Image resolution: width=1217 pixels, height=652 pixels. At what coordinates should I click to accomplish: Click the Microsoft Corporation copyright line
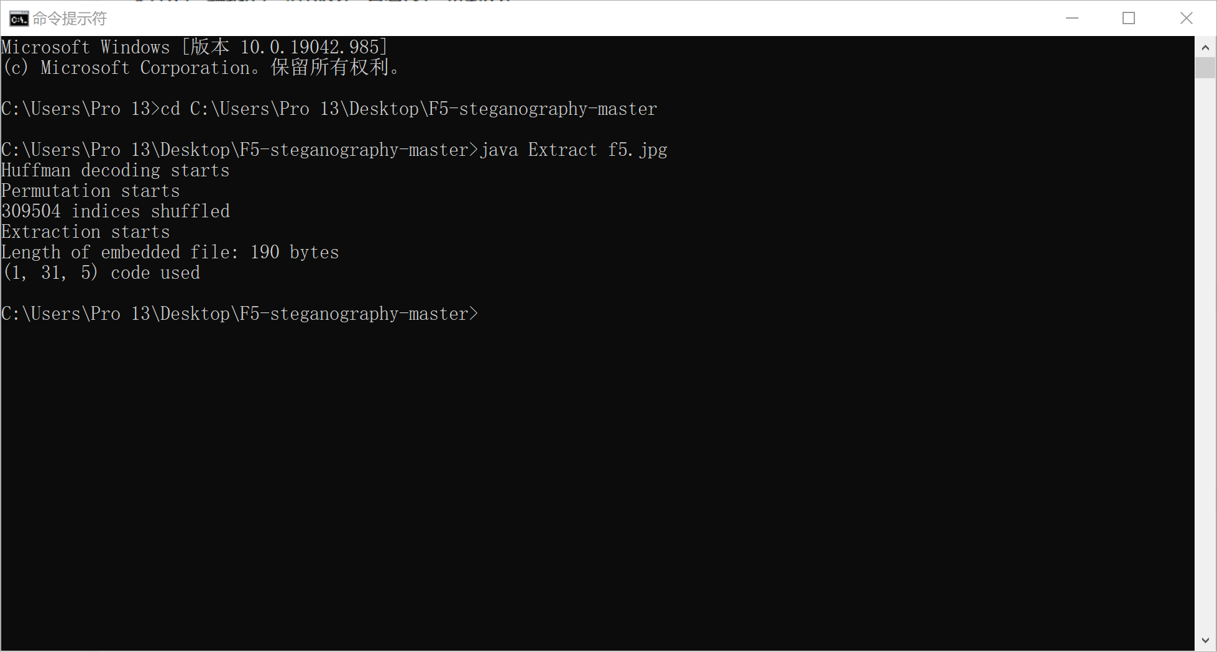tap(201, 68)
